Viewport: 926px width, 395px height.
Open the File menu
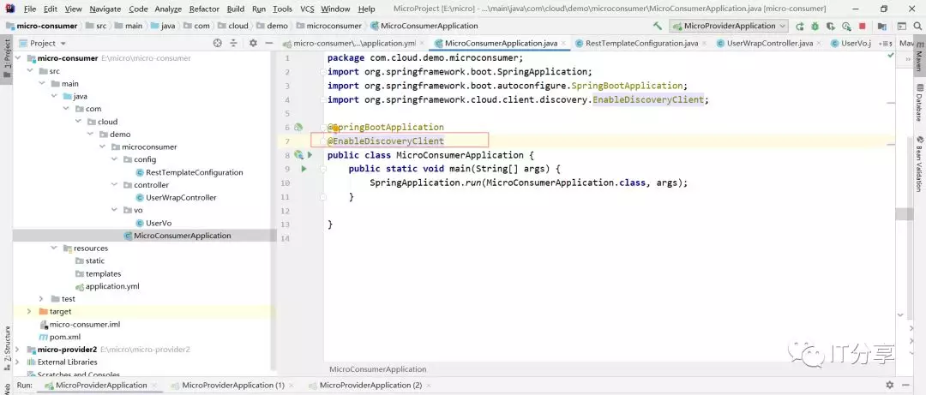click(x=29, y=9)
